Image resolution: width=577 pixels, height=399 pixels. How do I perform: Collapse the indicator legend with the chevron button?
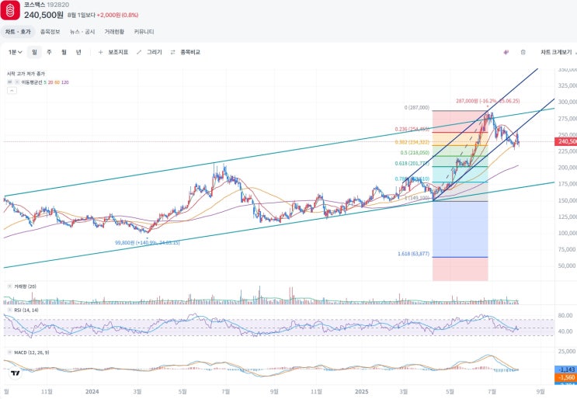tap(12, 91)
